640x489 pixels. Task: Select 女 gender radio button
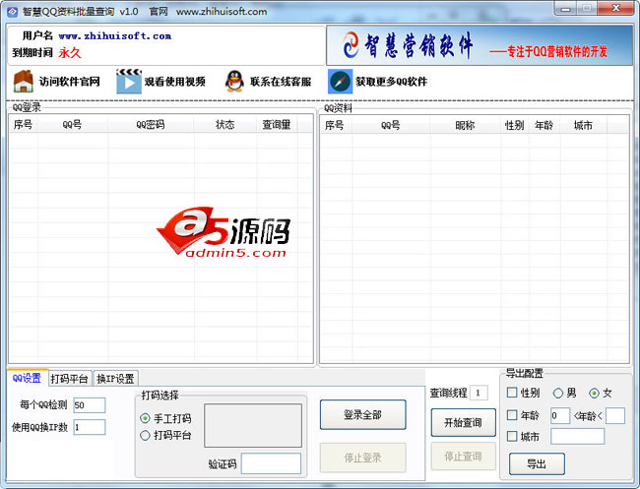[x=594, y=394]
